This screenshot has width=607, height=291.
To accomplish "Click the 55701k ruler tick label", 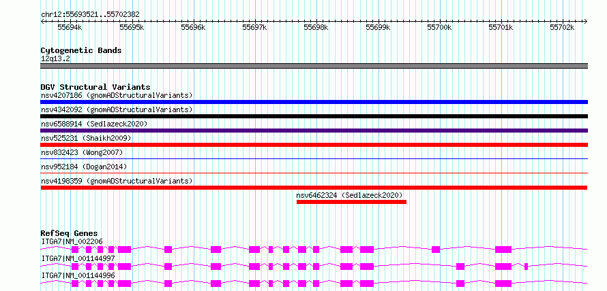I will click(x=501, y=27).
